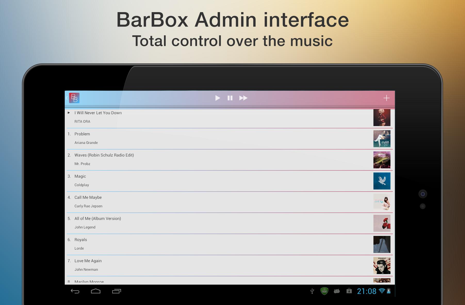Click artist name 'John Newman'
Screen dimensions: 465x305
point(86,269)
